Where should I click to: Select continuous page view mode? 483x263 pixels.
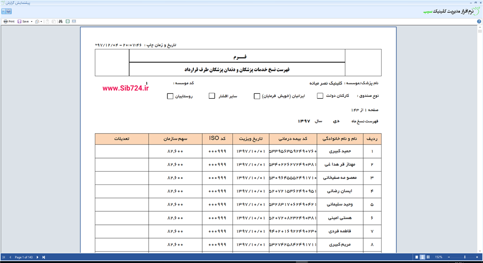tap(423, 257)
